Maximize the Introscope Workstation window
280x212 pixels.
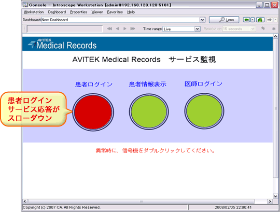pos(267,5)
